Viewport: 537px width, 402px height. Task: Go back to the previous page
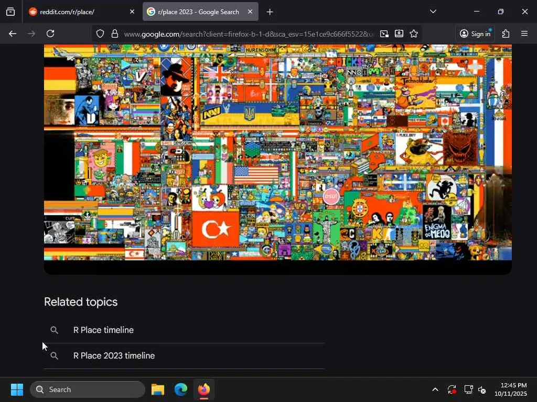pos(13,33)
